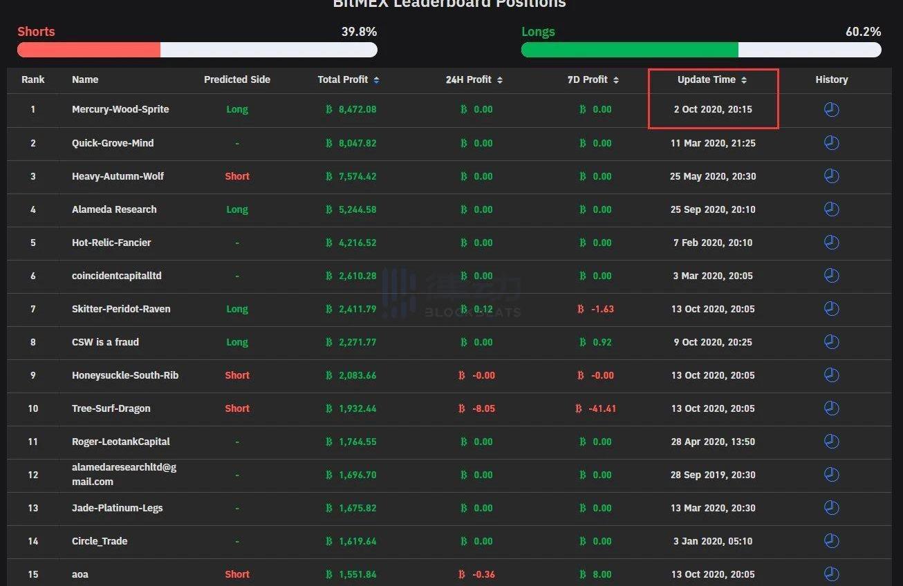Click the red Shorts percentage bar
The image size is (903, 586).
(x=89, y=50)
